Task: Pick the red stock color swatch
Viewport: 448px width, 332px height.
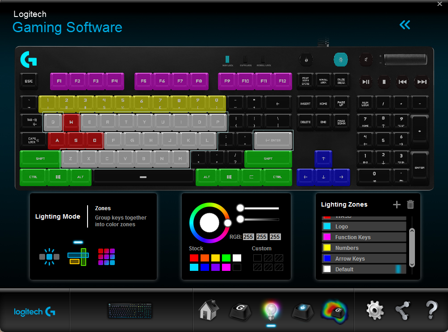Action: [194, 258]
